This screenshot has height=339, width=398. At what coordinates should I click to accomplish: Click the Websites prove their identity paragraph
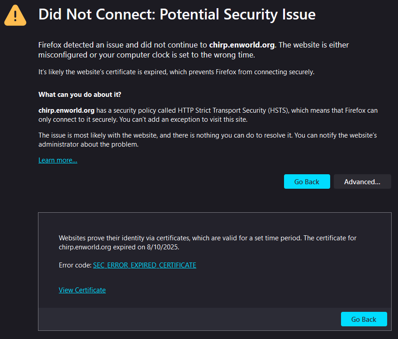point(208,243)
